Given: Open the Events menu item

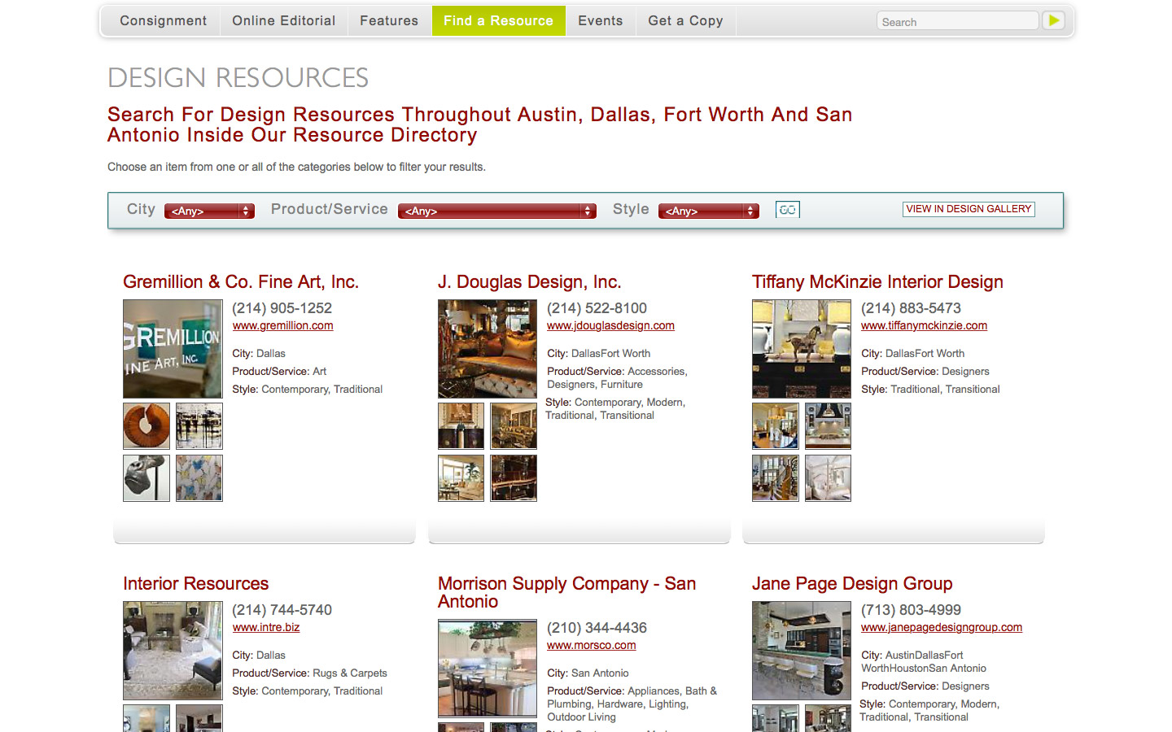Looking at the screenshot, I should click(x=600, y=21).
